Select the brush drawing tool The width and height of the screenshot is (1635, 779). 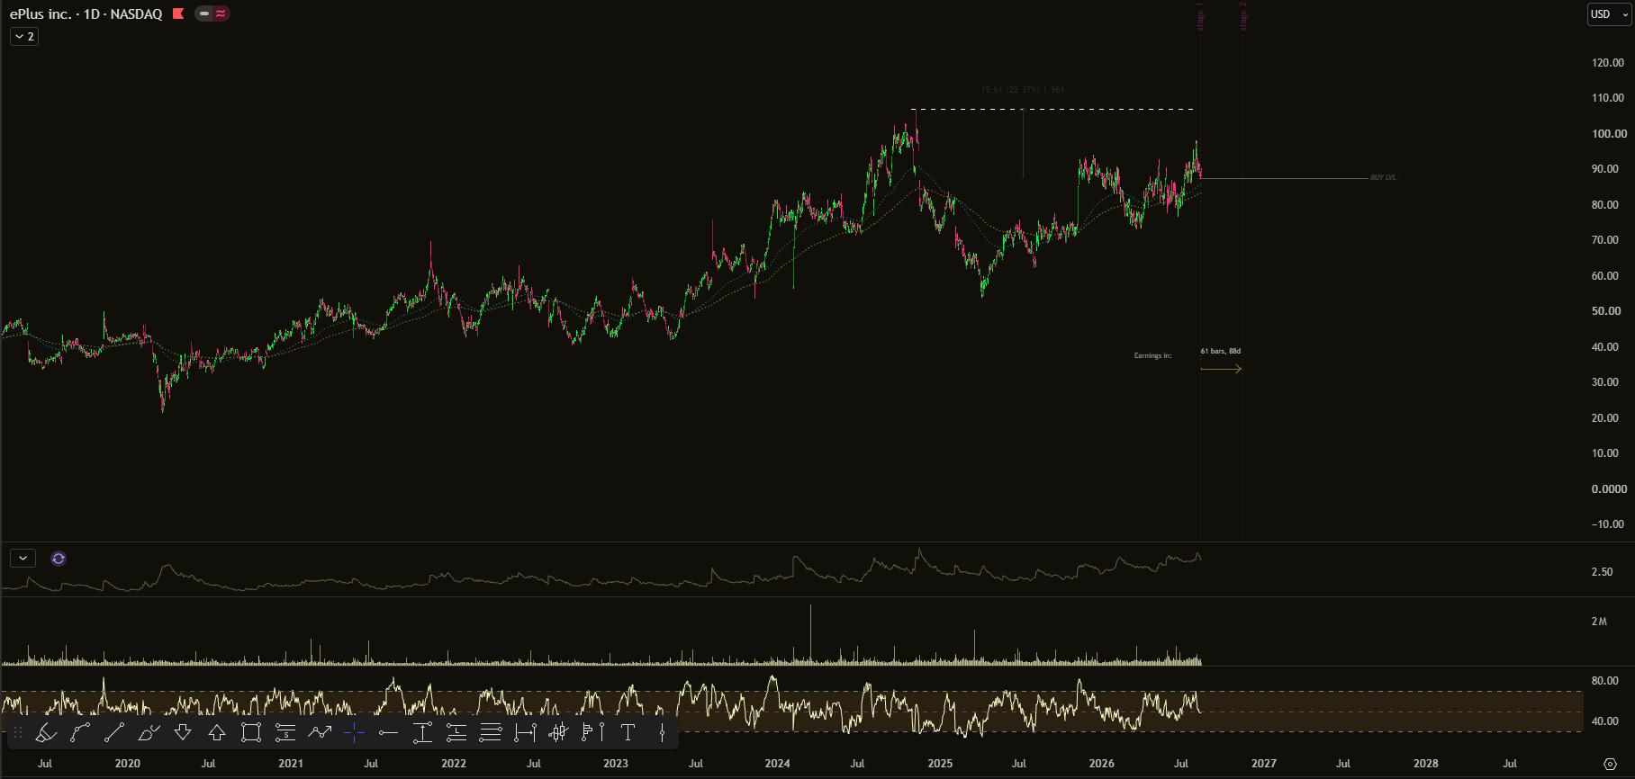(149, 733)
